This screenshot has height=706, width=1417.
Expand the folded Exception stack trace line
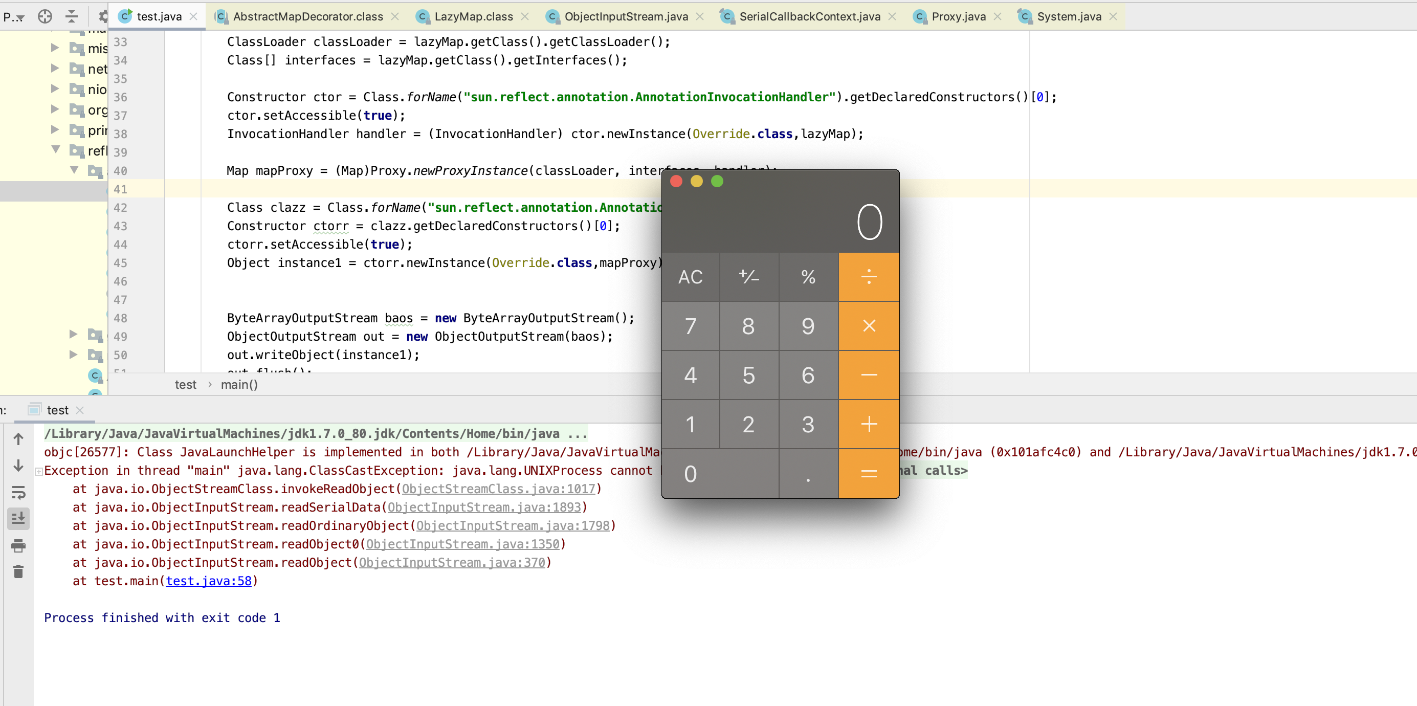38,471
